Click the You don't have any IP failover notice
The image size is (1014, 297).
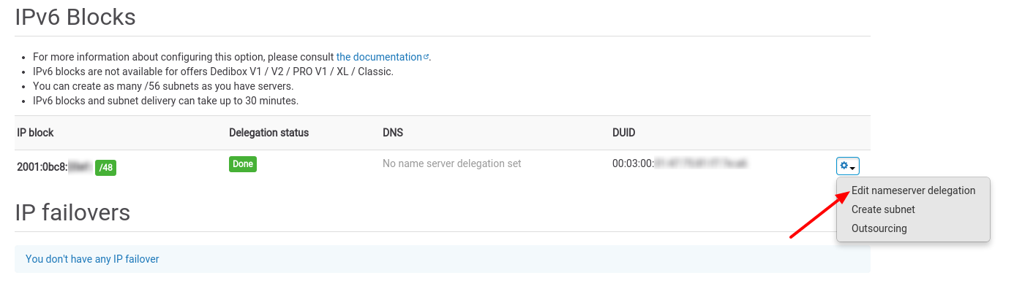92,259
